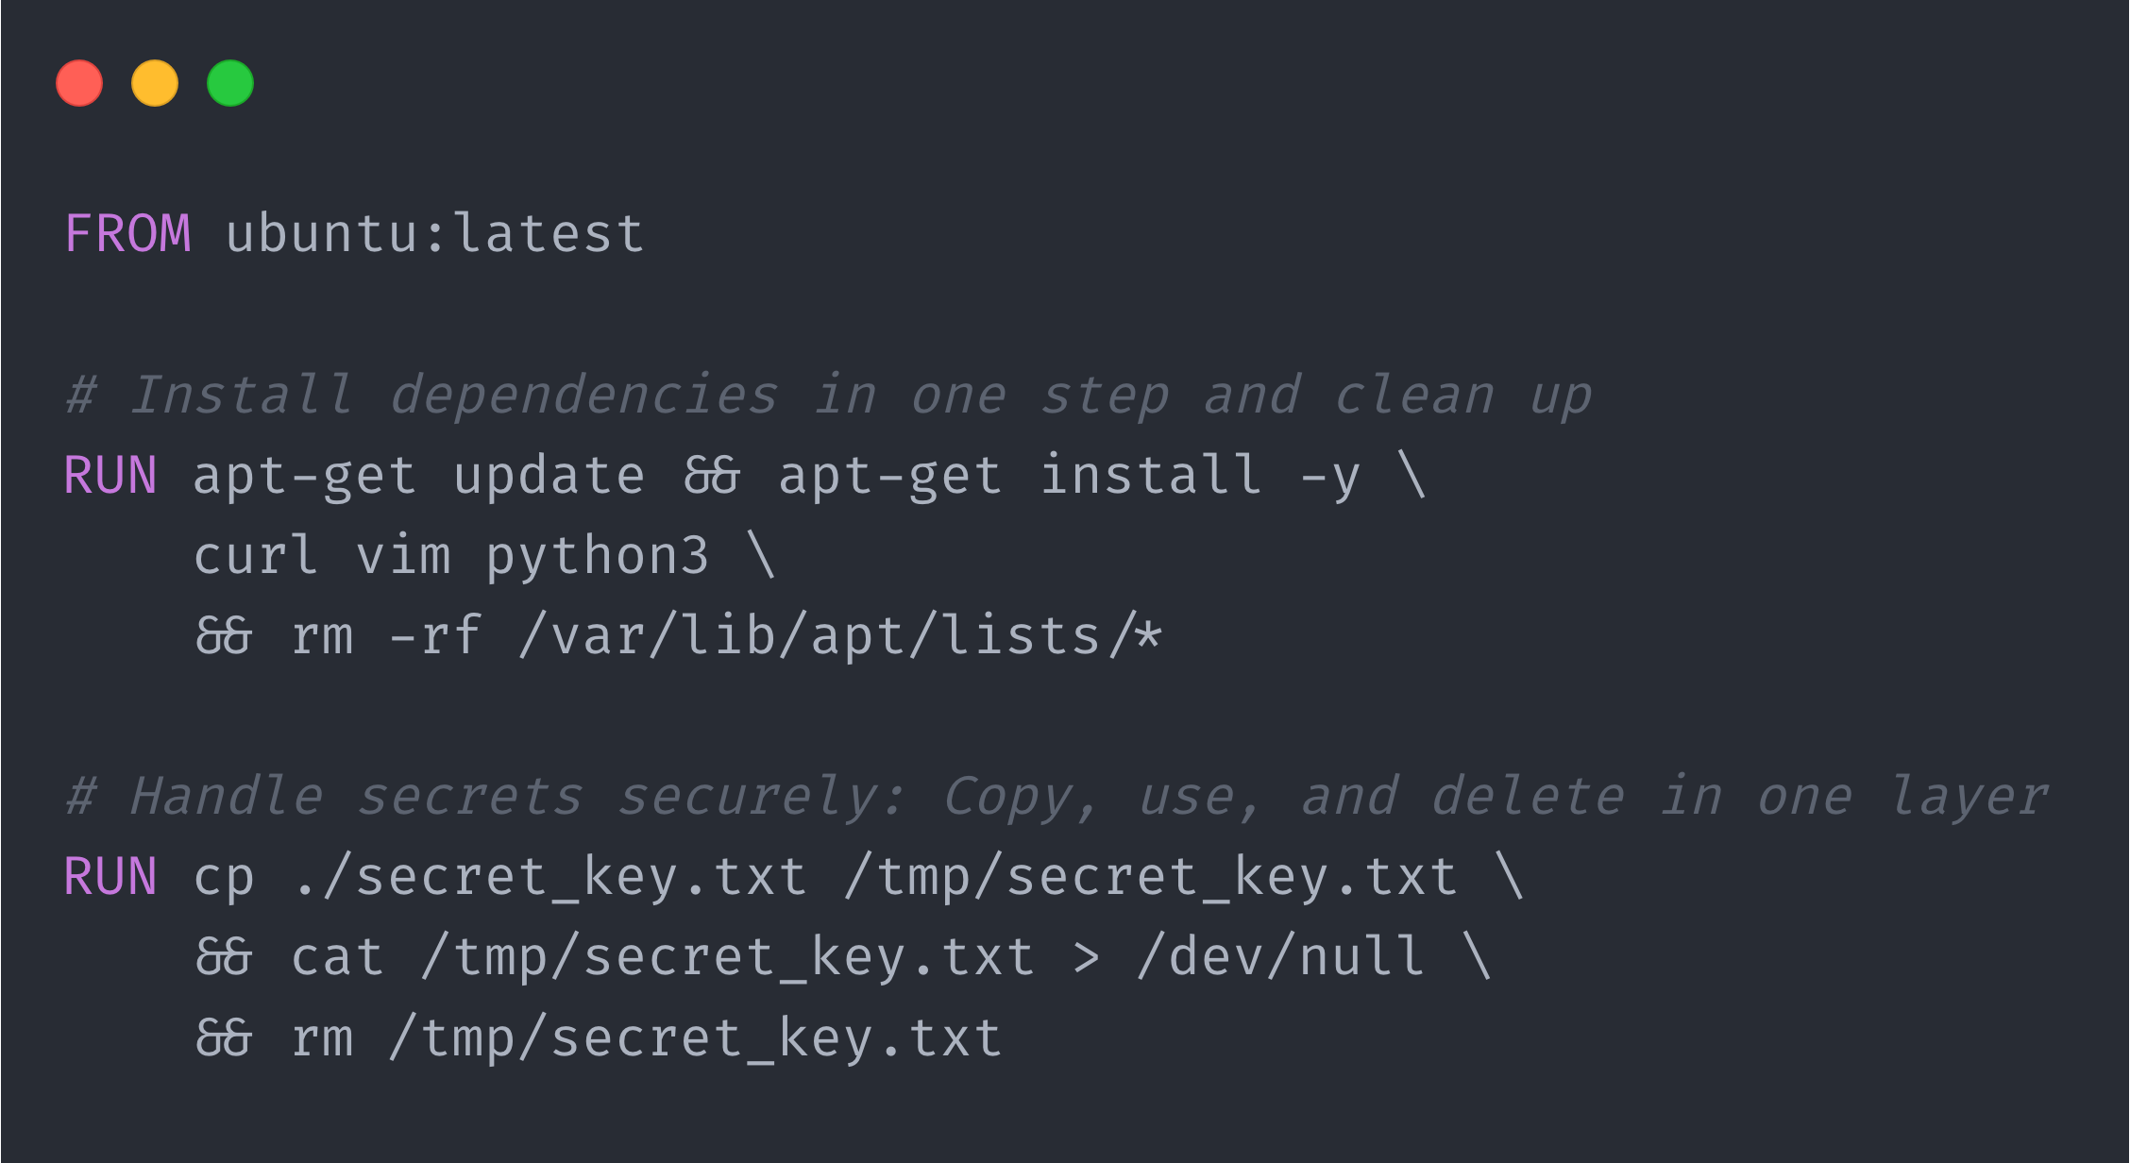The image size is (2130, 1163).
Task: Click the 'cat' command
Action: click(x=337, y=956)
